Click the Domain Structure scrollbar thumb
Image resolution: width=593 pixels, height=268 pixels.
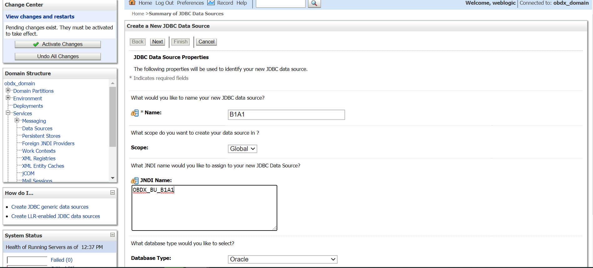pyautogui.click(x=113, y=117)
